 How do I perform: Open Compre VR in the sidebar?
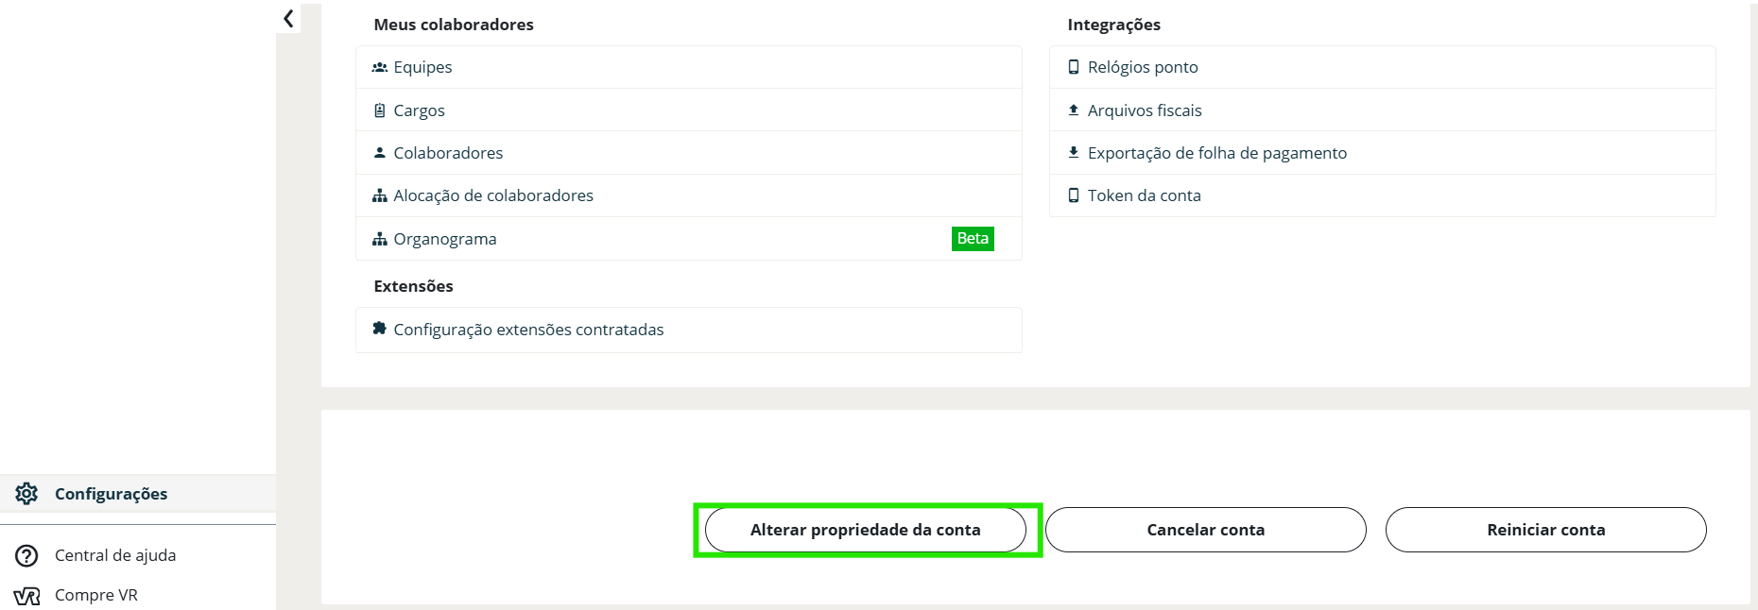(95, 595)
